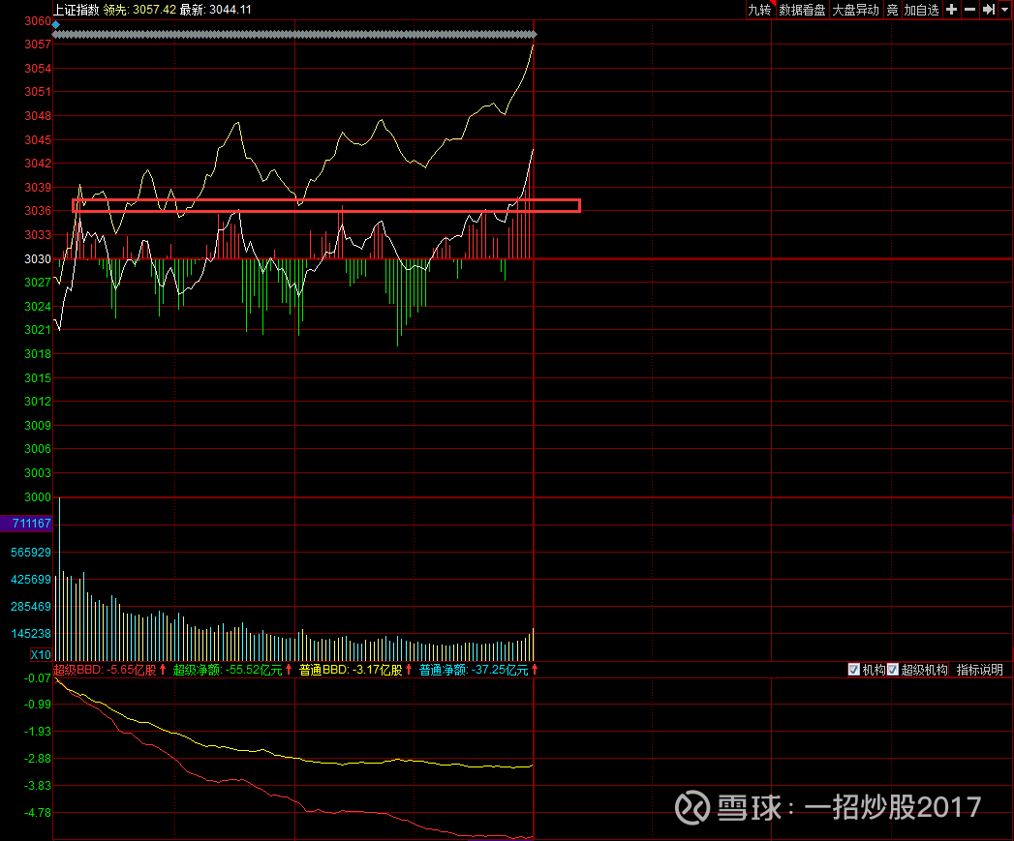
Task: Click the 竞 auction button
Action: pos(892,10)
